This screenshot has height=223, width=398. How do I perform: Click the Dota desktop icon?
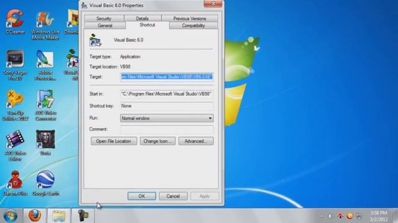(45, 142)
